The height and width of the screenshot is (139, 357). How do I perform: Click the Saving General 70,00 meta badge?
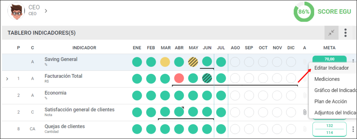329,59
